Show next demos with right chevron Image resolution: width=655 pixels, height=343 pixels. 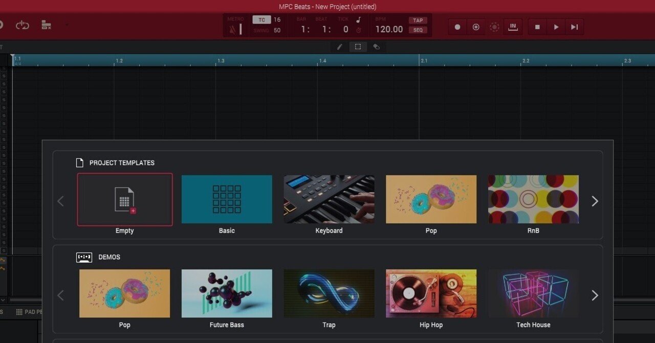click(x=595, y=295)
